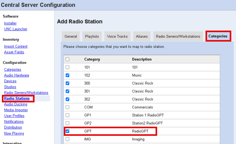Open Audio Hardware configuration link
236x144 pixels.
click(x=17, y=75)
